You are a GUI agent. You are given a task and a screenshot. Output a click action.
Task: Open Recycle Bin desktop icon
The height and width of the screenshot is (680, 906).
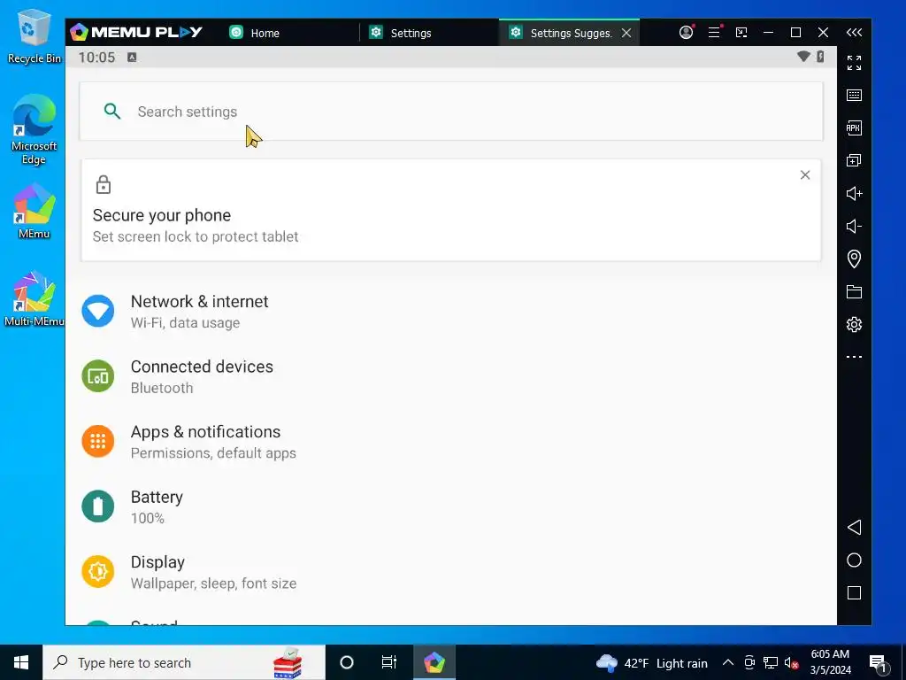point(34,35)
